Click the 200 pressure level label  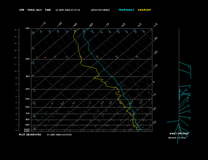28,59
